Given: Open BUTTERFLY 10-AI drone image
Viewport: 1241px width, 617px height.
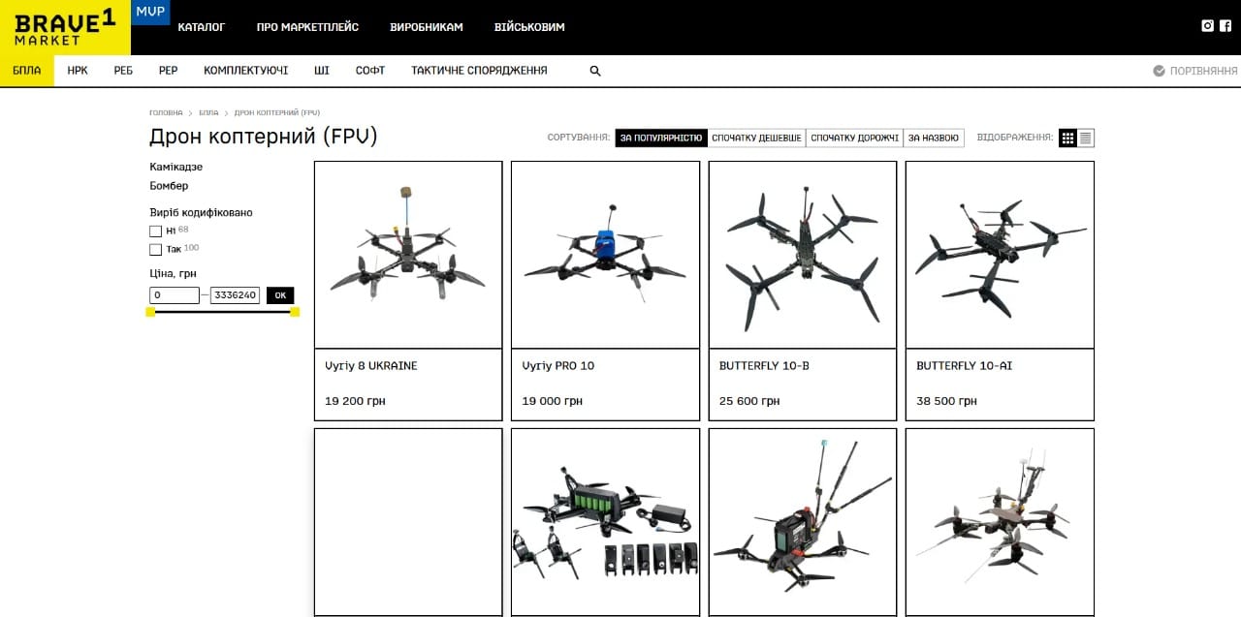Looking at the screenshot, I should coord(1000,255).
